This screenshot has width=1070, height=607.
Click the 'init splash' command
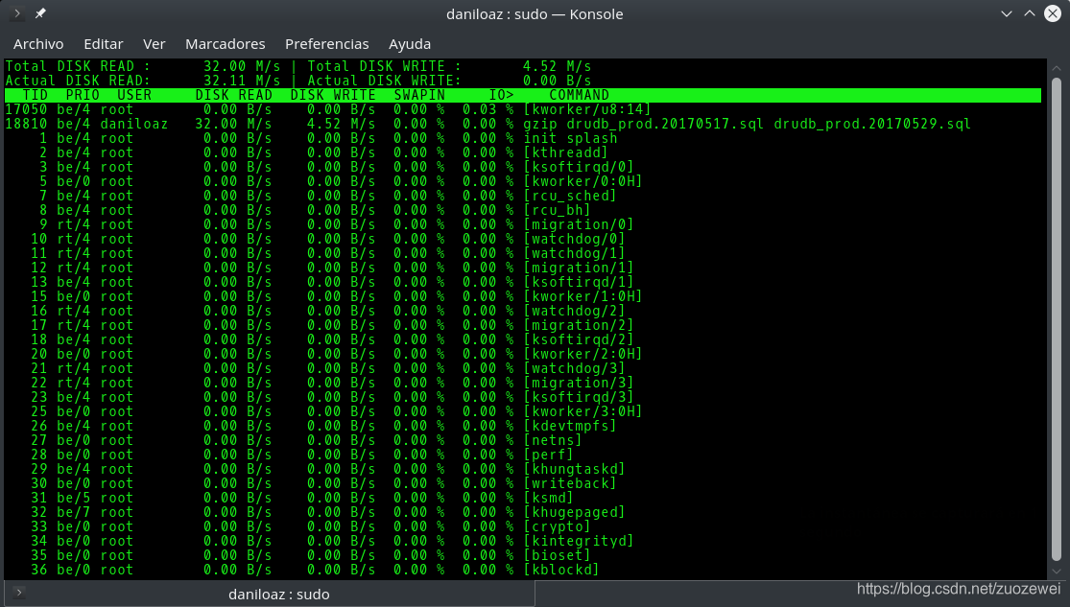[570, 138]
